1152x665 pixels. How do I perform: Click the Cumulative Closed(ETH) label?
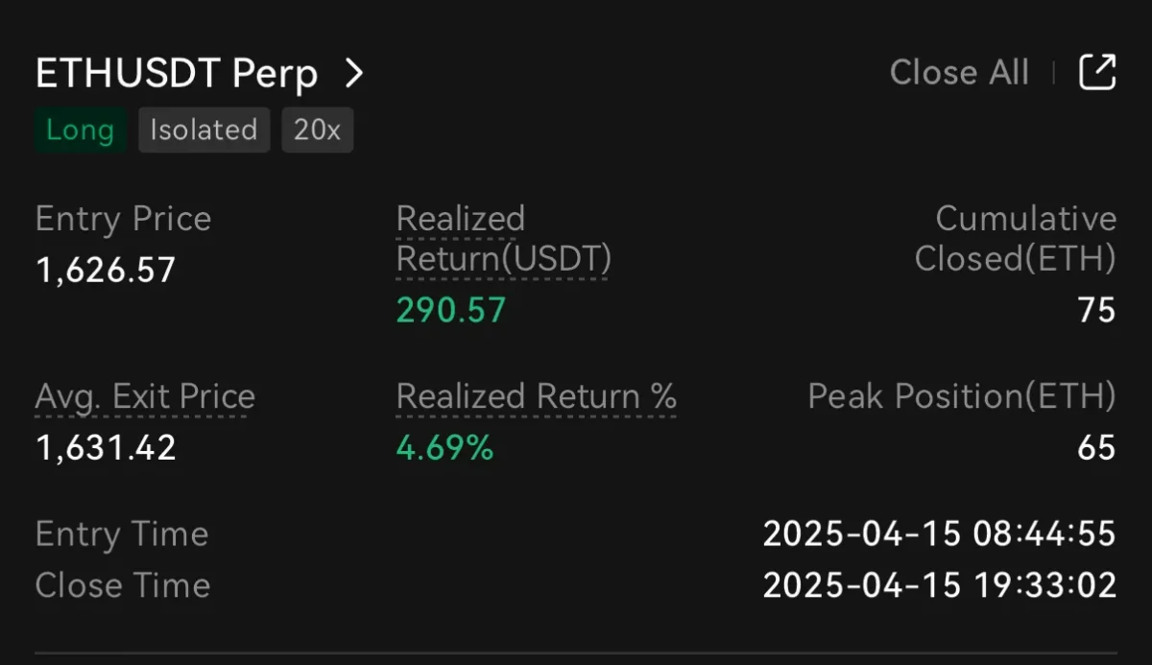(x=1016, y=239)
